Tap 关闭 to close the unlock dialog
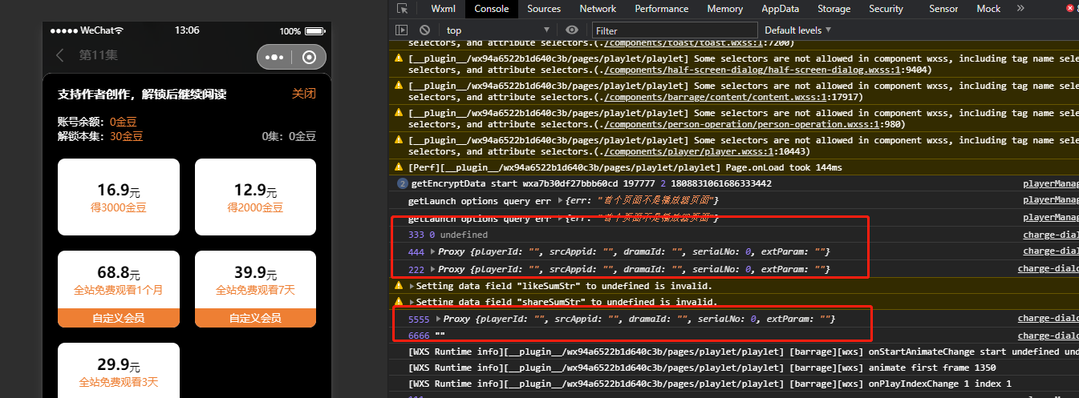This screenshot has width=1079, height=398. coord(304,94)
